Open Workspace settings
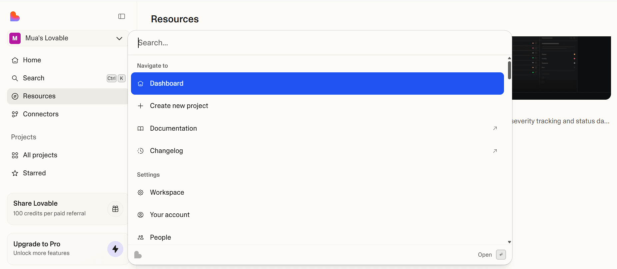 click(317, 192)
